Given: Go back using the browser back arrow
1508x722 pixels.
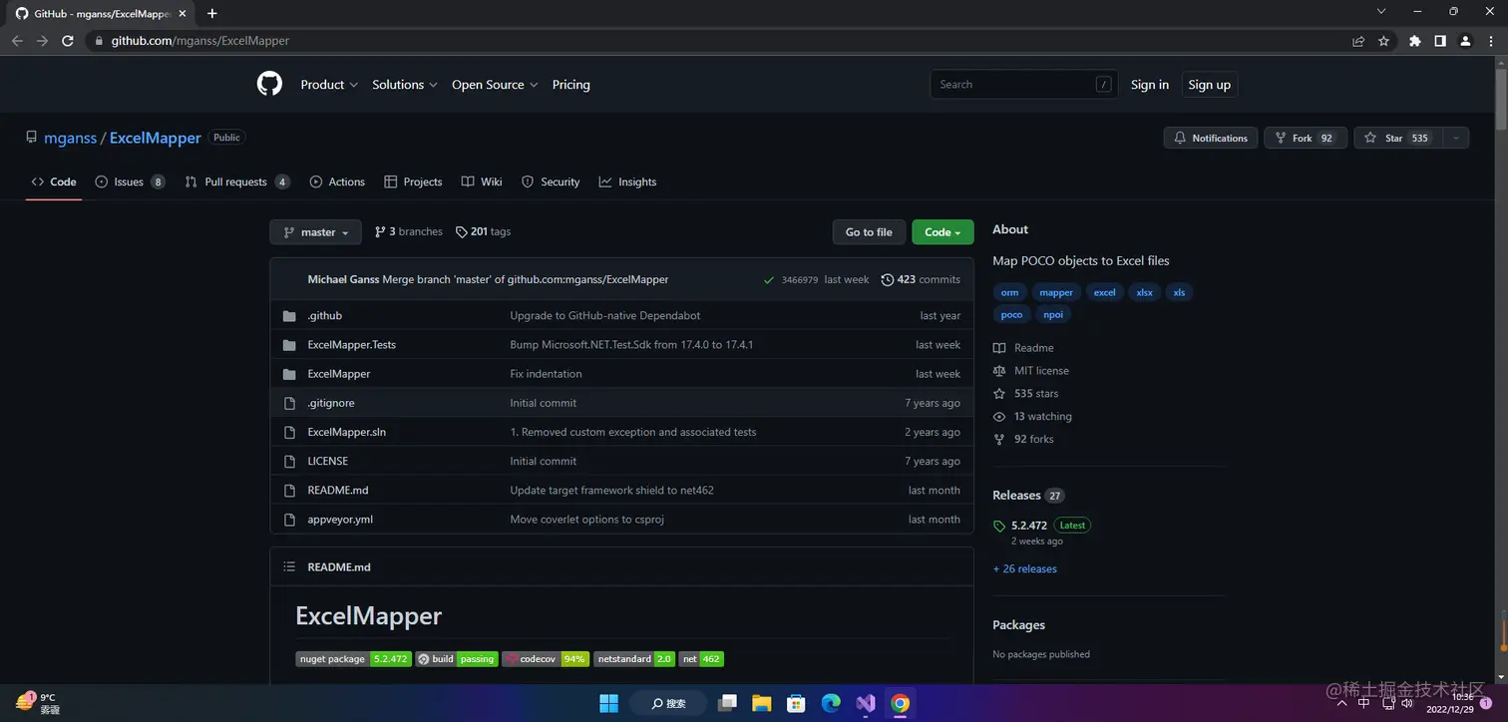Looking at the screenshot, I should (17, 41).
